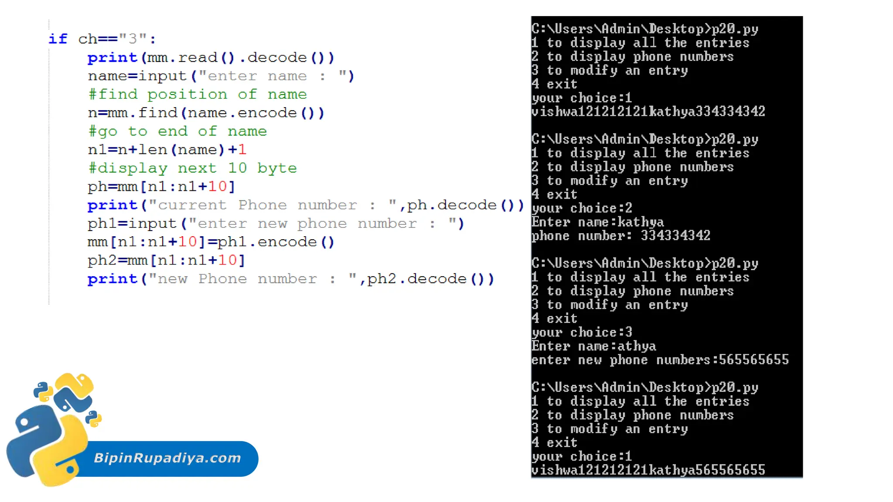Click first 'C:\Users\Admin\Desktop>p20.py' prompt
Viewport: 893px width, 502px height.
point(644,29)
